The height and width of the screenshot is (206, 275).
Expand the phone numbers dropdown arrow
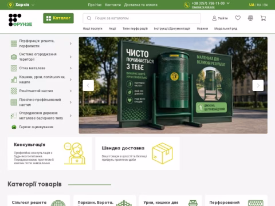coord(228,3)
